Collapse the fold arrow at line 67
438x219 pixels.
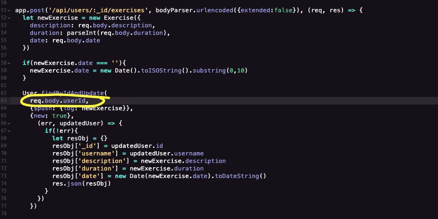tap(9, 131)
